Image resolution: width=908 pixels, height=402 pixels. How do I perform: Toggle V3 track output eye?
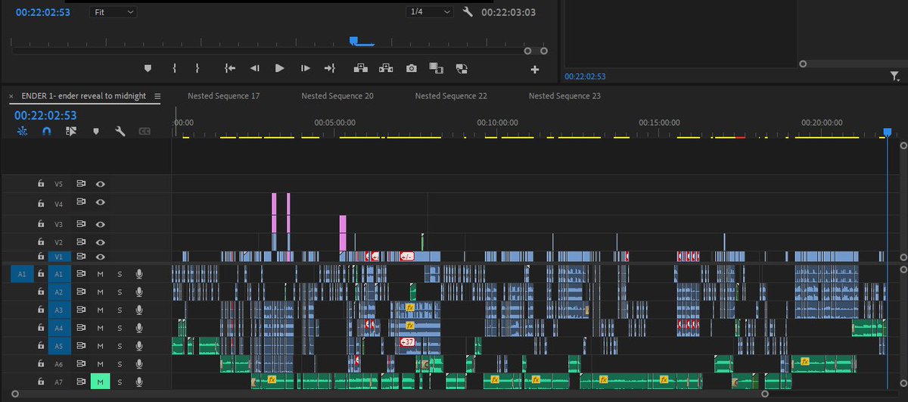point(100,224)
